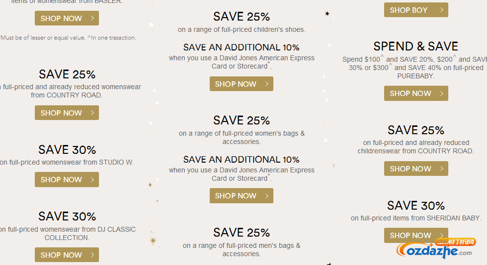
Task: Click arrow icon on PUREBABY SHOP NOW button
Action: click(441, 93)
